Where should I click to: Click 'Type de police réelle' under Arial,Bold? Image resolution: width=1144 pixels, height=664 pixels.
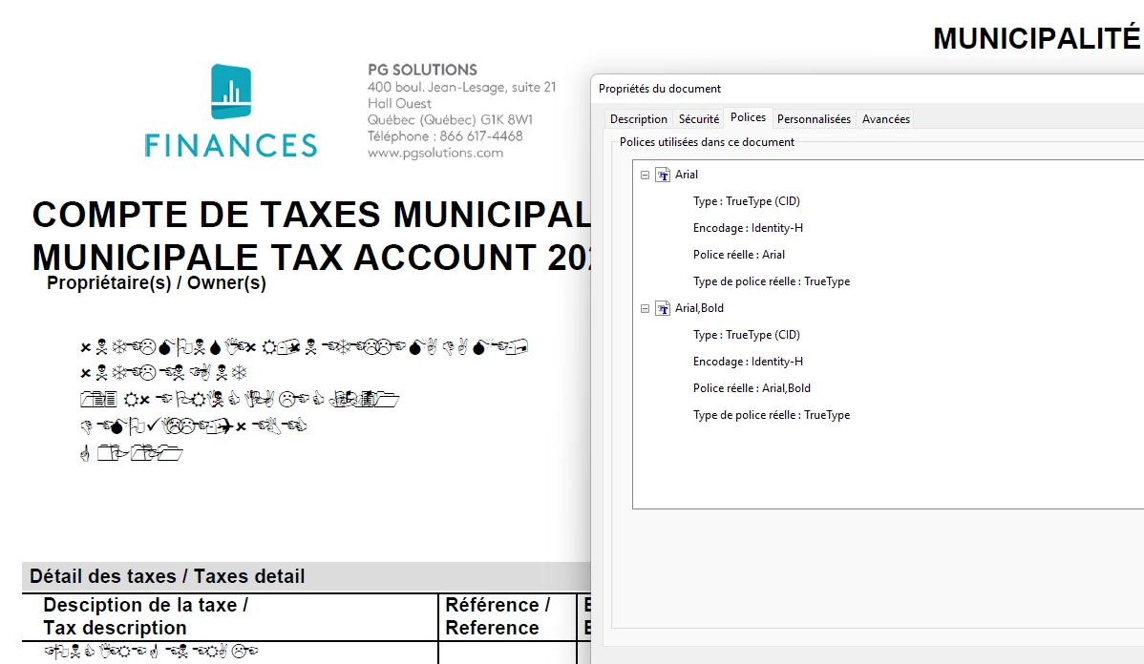(772, 415)
